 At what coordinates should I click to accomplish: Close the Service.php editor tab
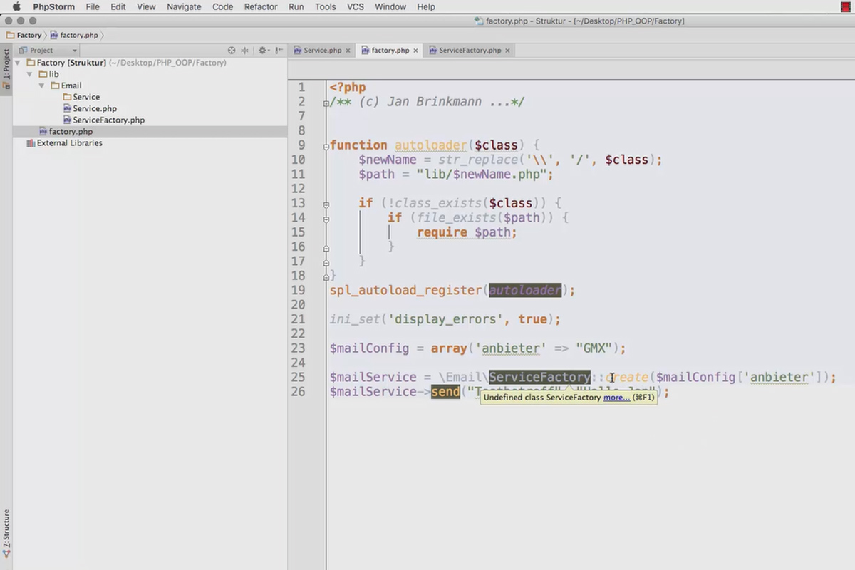coord(348,51)
